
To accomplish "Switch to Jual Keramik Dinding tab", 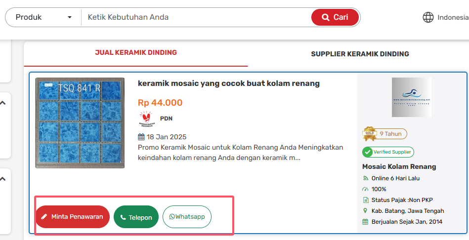I will click(x=136, y=53).
